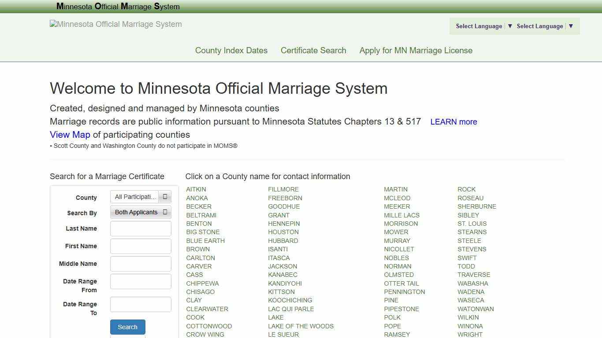
Task: Expand the County selection dropdown
Action: [140, 197]
